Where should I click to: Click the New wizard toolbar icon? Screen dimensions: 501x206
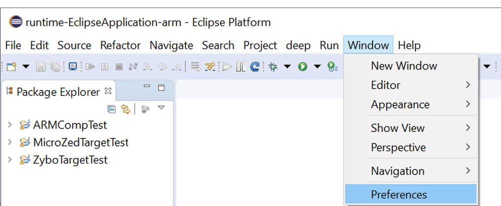click(x=11, y=66)
